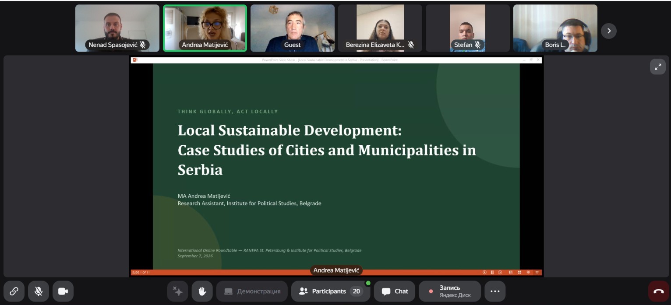End the call with the red hang-up button
671x305 pixels.
pyautogui.click(x=659, y=291)
